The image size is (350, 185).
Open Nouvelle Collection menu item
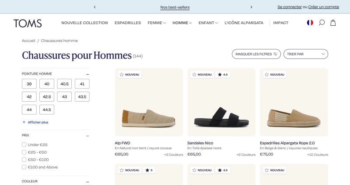(84, 23)
